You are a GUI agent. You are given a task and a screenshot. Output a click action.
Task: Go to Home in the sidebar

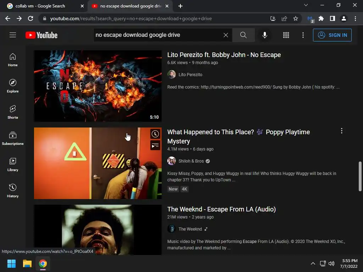(13, 59)
